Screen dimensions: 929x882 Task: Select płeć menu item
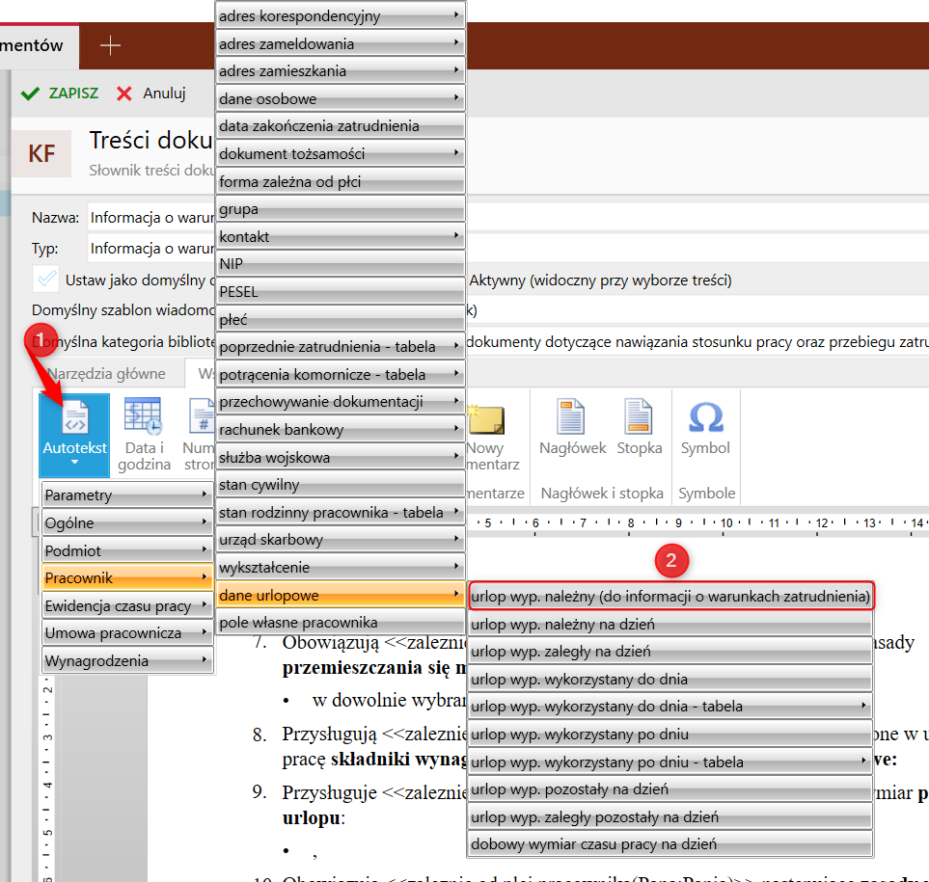tap(341, 320)
